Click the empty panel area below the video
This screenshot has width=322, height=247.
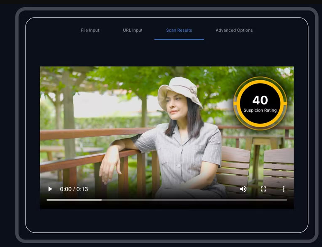[167, 221]
